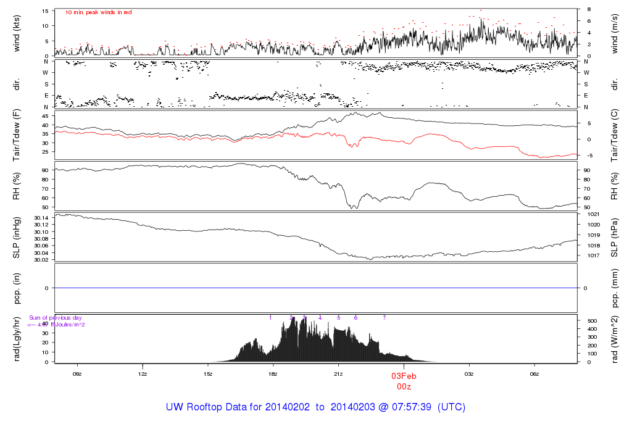
Task: Click the Tair/Tdew (C) axis label
Action: pyautogui.click(x=617, y=135)
